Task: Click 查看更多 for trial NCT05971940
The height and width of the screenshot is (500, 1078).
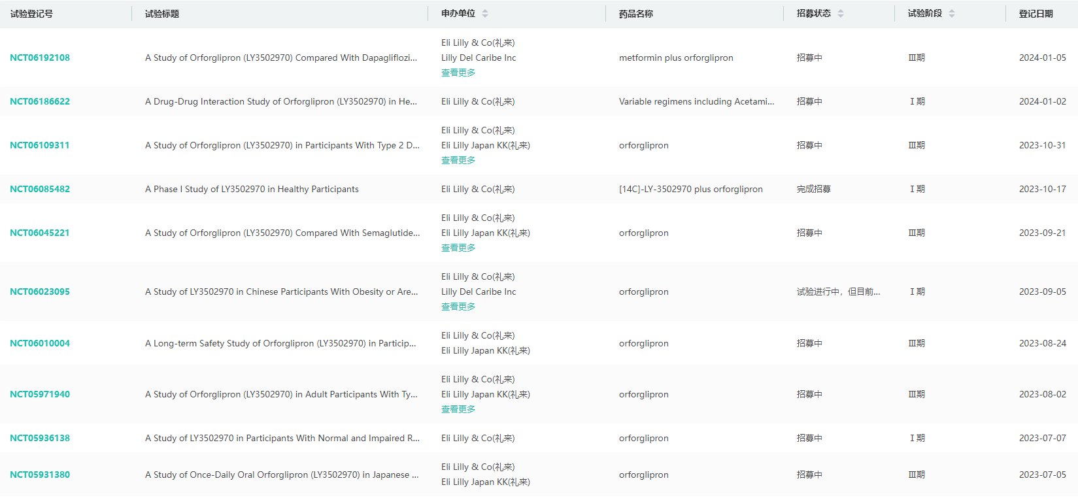Action: click(x=458, y=409)
